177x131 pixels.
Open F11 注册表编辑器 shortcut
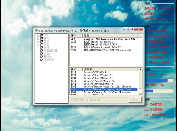(x=155, y=115)
